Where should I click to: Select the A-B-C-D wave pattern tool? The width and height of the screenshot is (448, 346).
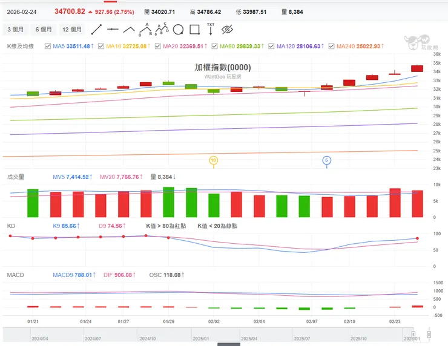coord(162,29)
